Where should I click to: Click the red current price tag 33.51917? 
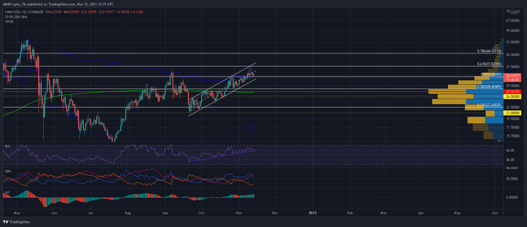[512, 76]
